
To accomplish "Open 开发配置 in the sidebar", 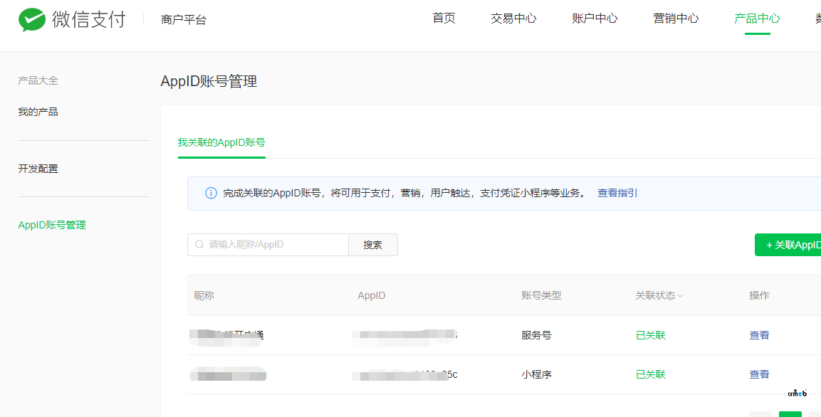I will coord(38,169).
